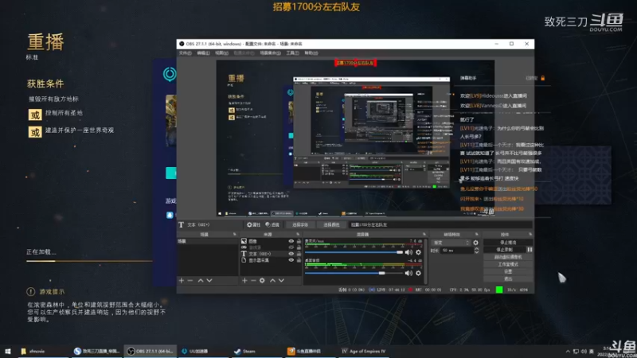
Task: Open the 工具(T) menu
Action: [x=292, y=53]
